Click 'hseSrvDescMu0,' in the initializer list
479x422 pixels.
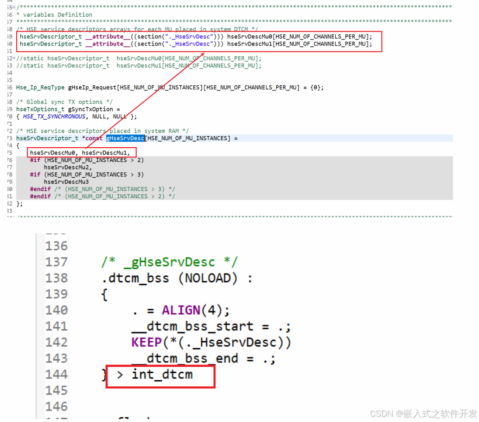54,153
